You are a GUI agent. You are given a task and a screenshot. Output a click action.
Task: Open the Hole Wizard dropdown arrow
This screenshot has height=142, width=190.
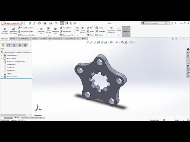click(x=48, y=35)
